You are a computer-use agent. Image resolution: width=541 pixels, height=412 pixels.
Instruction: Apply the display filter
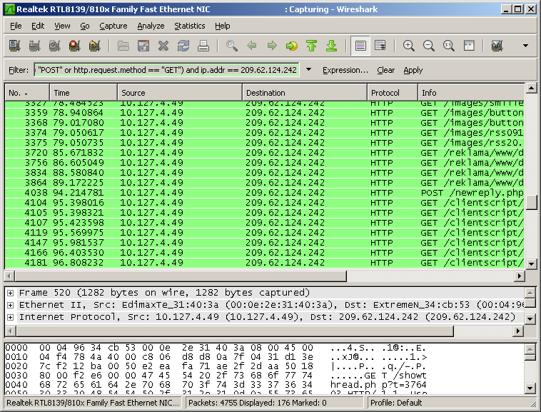coord(413,70)
